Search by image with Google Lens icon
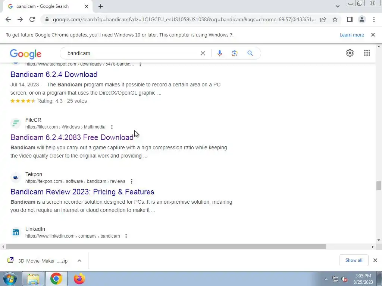Screen dimensions: 382x286 [x=234, y=53]
